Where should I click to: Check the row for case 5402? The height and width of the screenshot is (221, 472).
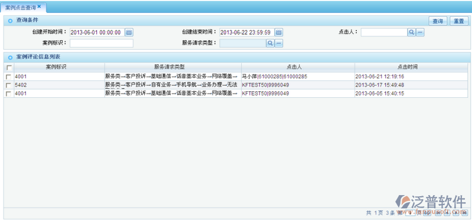[8, 85]
